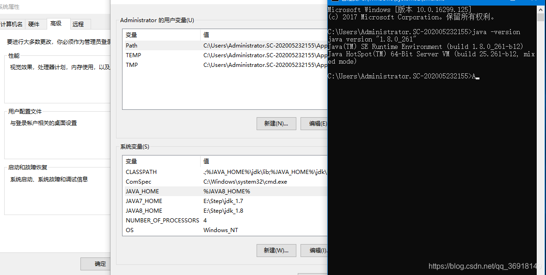
Task: Click the 值 header in system variables
Action: (206, 161)
